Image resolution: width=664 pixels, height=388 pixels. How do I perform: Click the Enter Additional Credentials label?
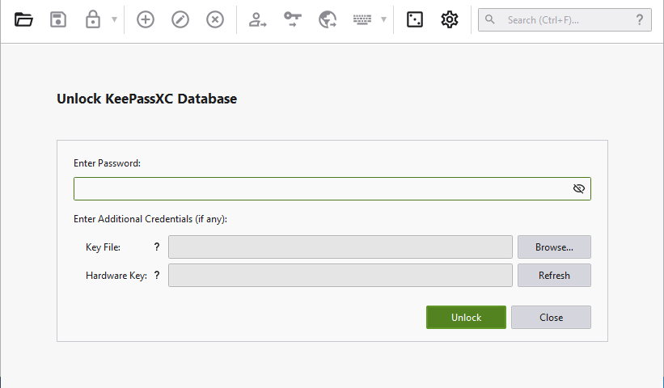coord(150,219)
